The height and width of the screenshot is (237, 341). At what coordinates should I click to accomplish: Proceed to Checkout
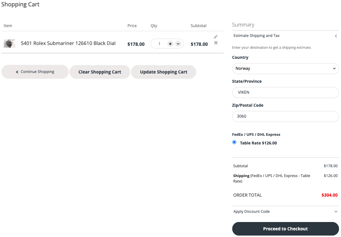click(x=285, y=229)
